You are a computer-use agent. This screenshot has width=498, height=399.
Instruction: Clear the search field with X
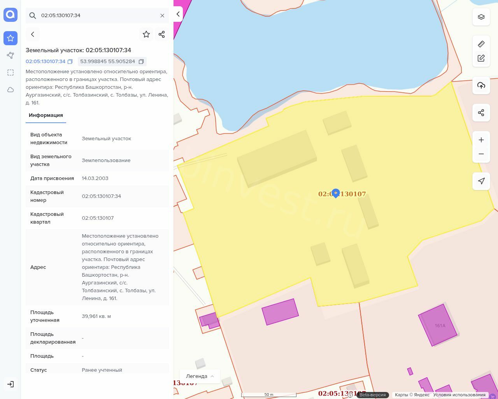pyautogui.click(x=162, y=16)
